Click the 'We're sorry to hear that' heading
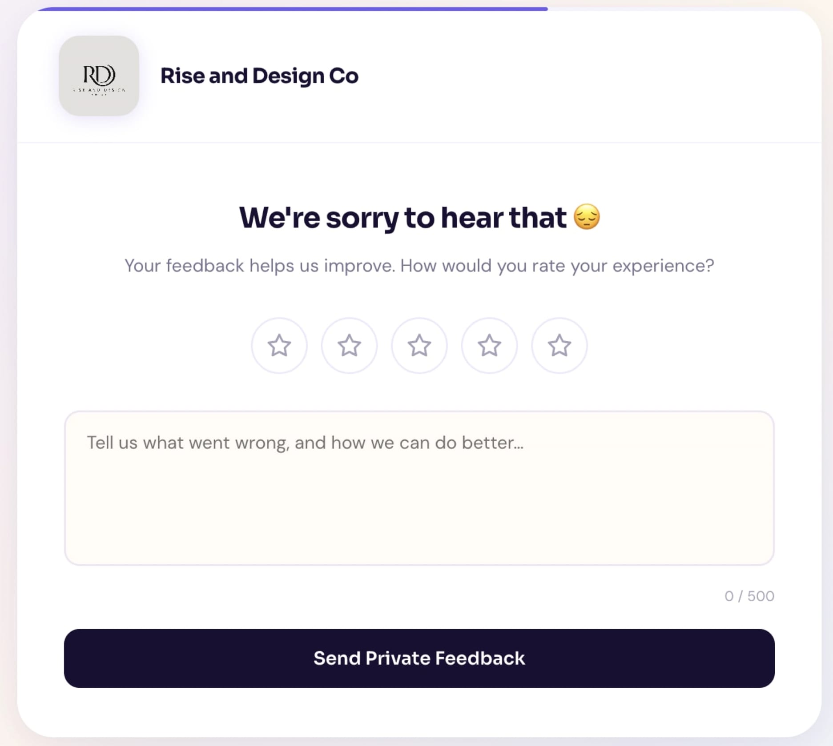 click(x=402, y=218)
